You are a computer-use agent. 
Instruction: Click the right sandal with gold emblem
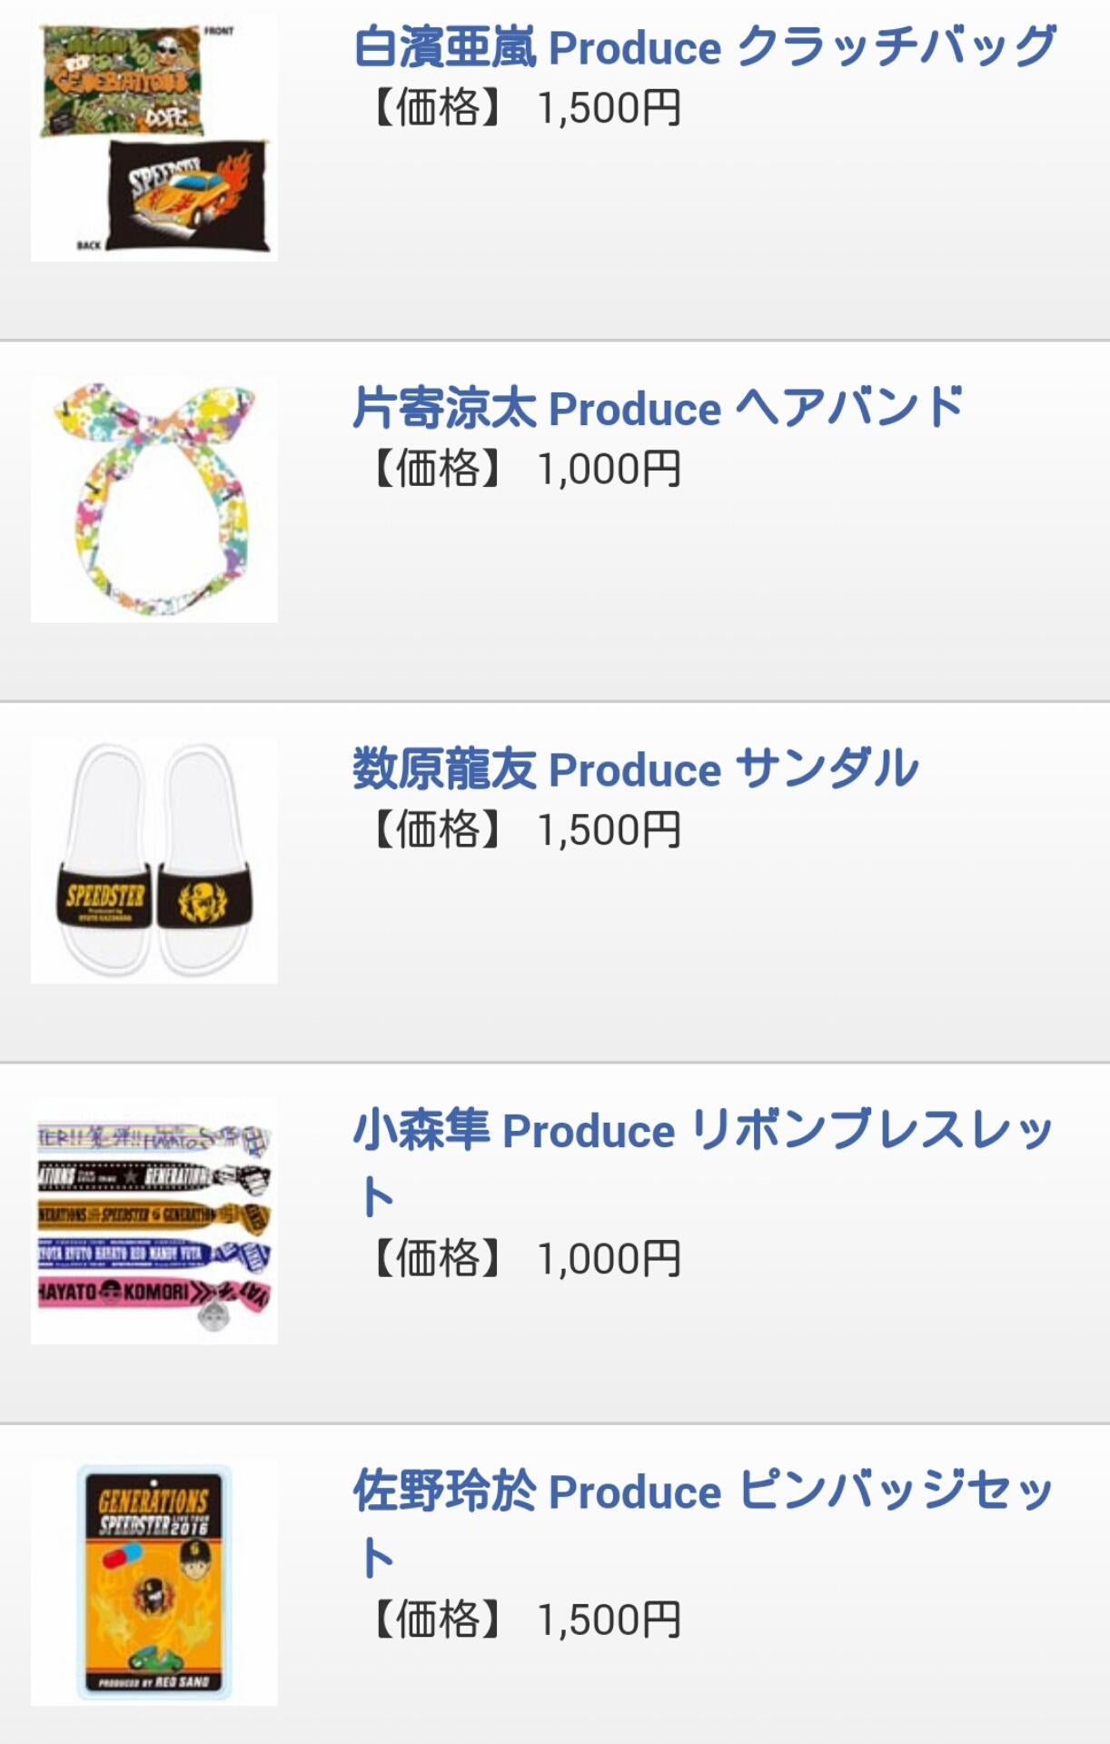203,858
